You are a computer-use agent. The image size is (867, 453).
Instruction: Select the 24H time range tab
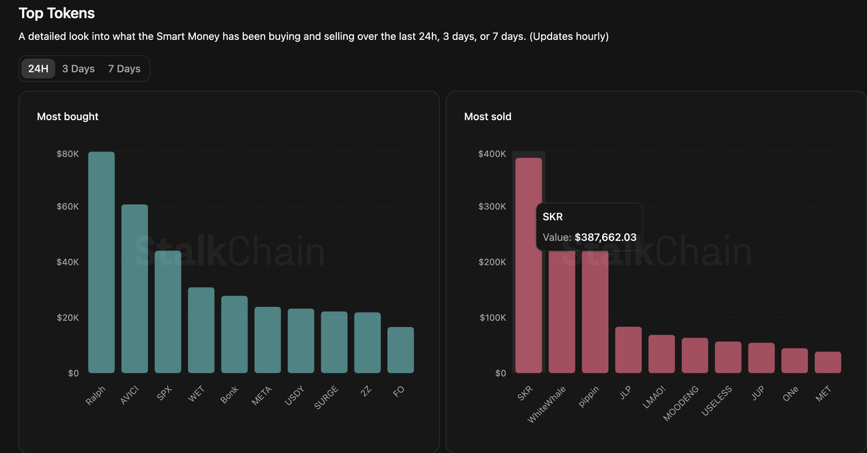[x=38, y=69]
